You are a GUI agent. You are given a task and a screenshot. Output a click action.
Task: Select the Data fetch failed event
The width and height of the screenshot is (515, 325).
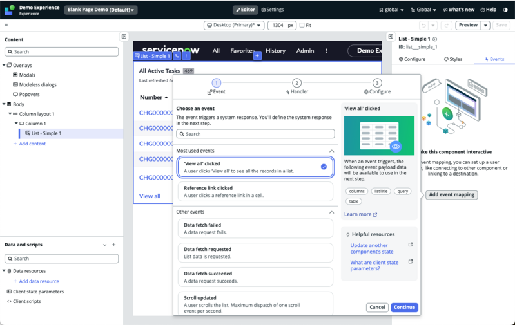255,228
